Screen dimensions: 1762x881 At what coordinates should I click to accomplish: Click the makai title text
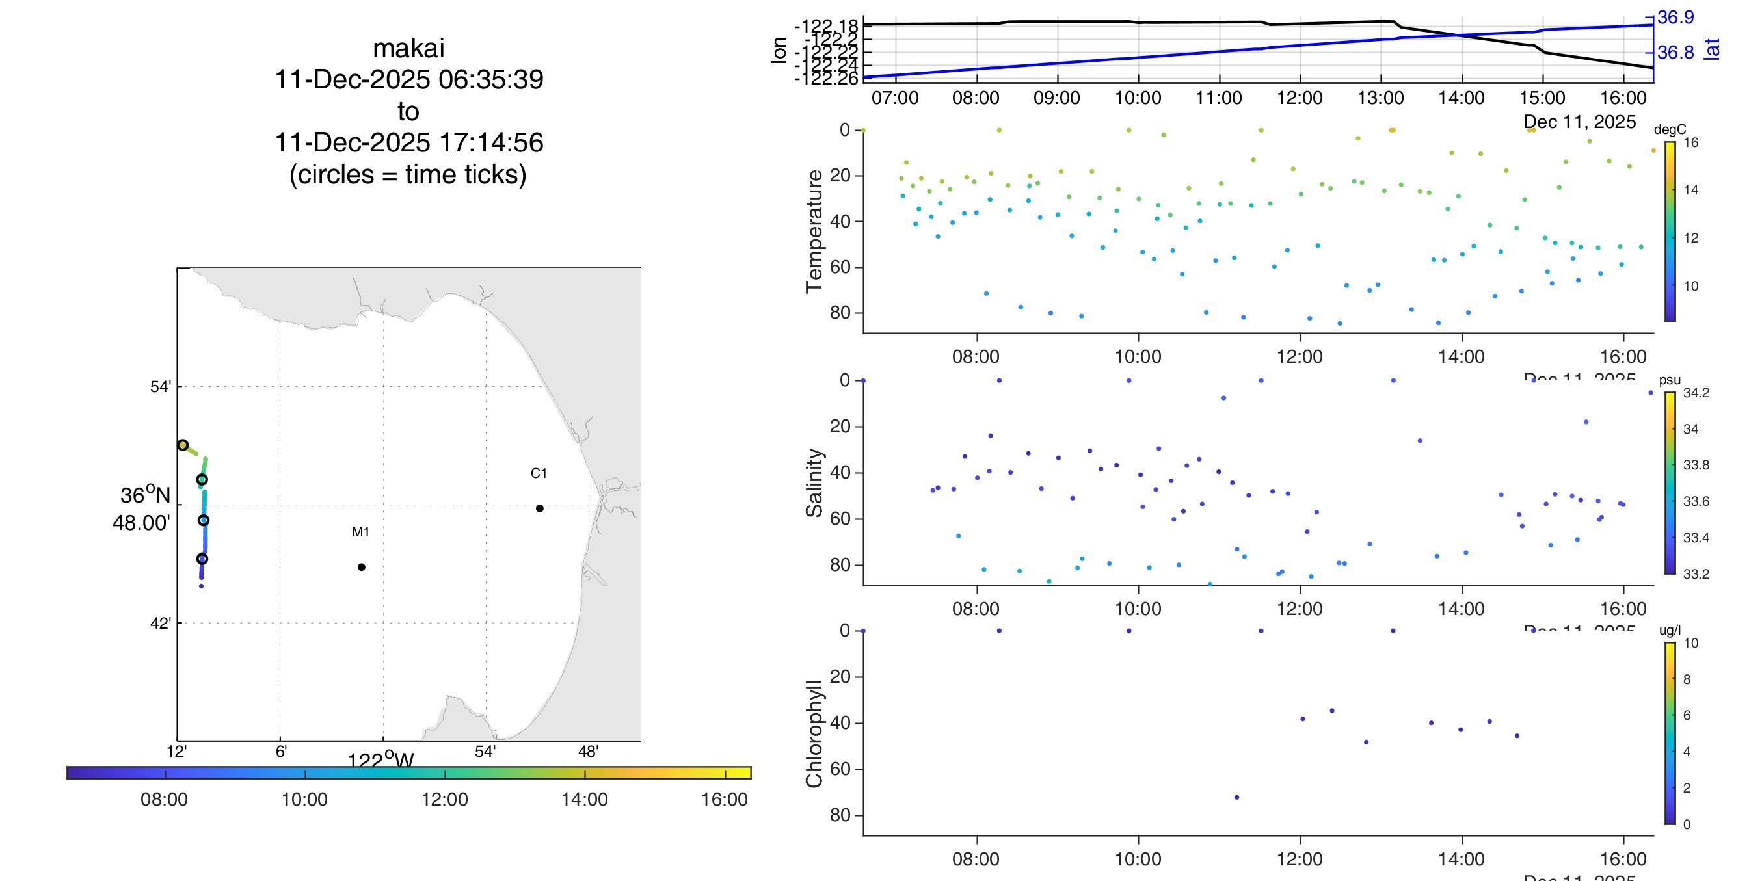click(408, 49)
